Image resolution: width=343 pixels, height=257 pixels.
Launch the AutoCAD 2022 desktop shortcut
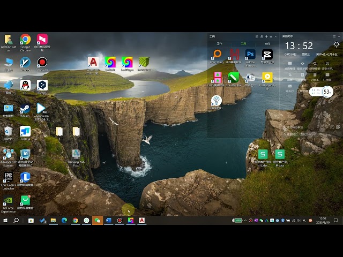point(93,62)
